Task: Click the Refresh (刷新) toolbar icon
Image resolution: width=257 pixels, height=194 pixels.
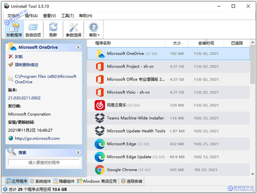Action: coord(53,27)
